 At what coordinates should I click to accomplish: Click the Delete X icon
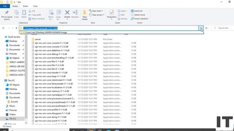[x=67, y=12]
